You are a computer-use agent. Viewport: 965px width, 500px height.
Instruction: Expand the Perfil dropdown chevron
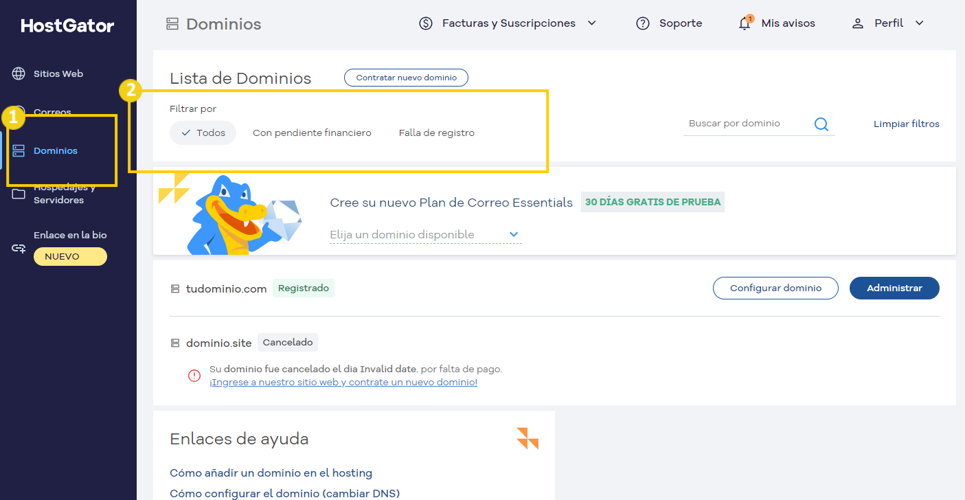(919, 23)
